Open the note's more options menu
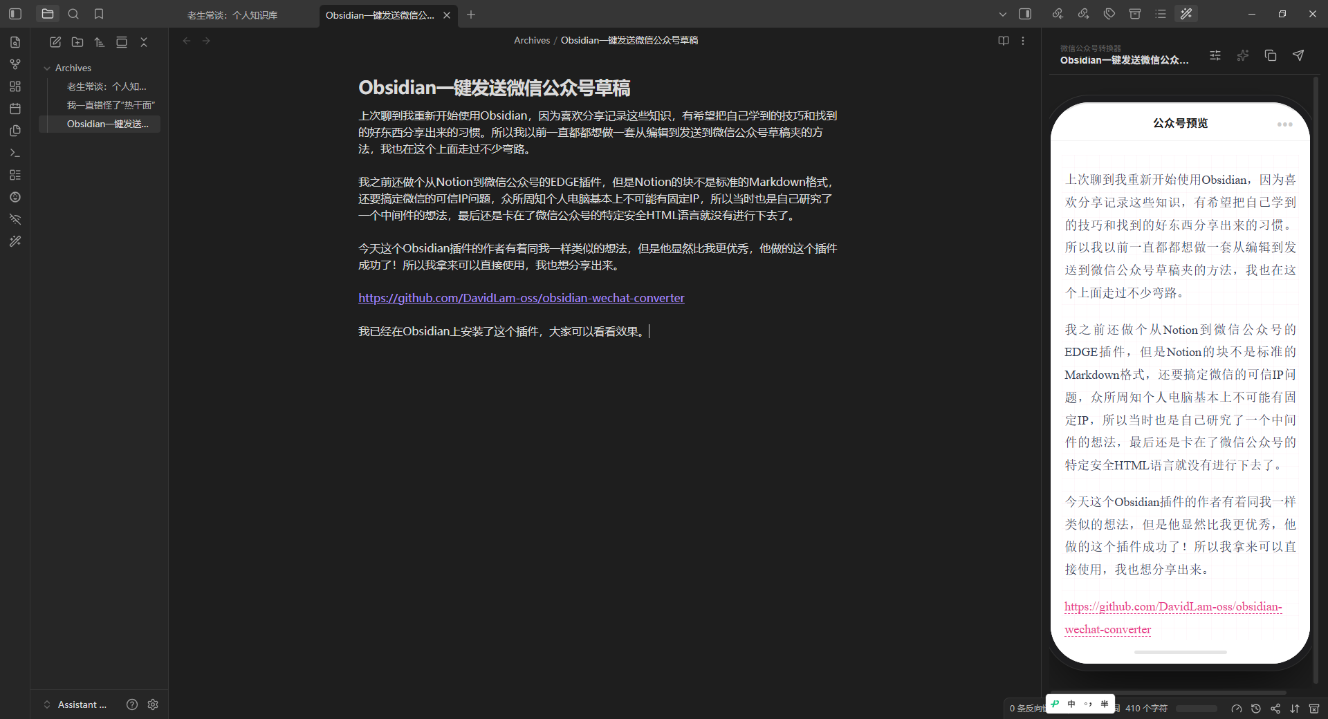Screen dimensions: 1328x719 tap(1023, 41)
